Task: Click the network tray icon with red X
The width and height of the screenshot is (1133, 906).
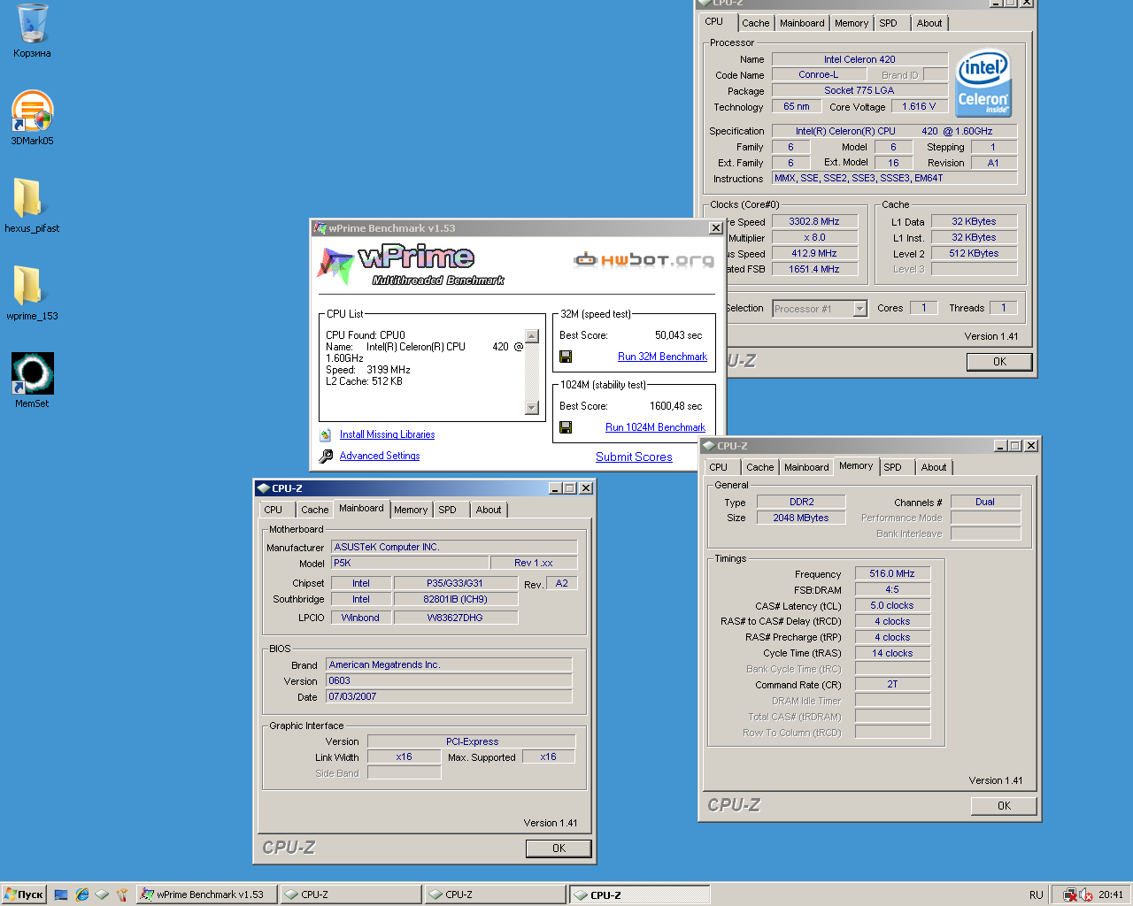Action: click(1070, 894)
